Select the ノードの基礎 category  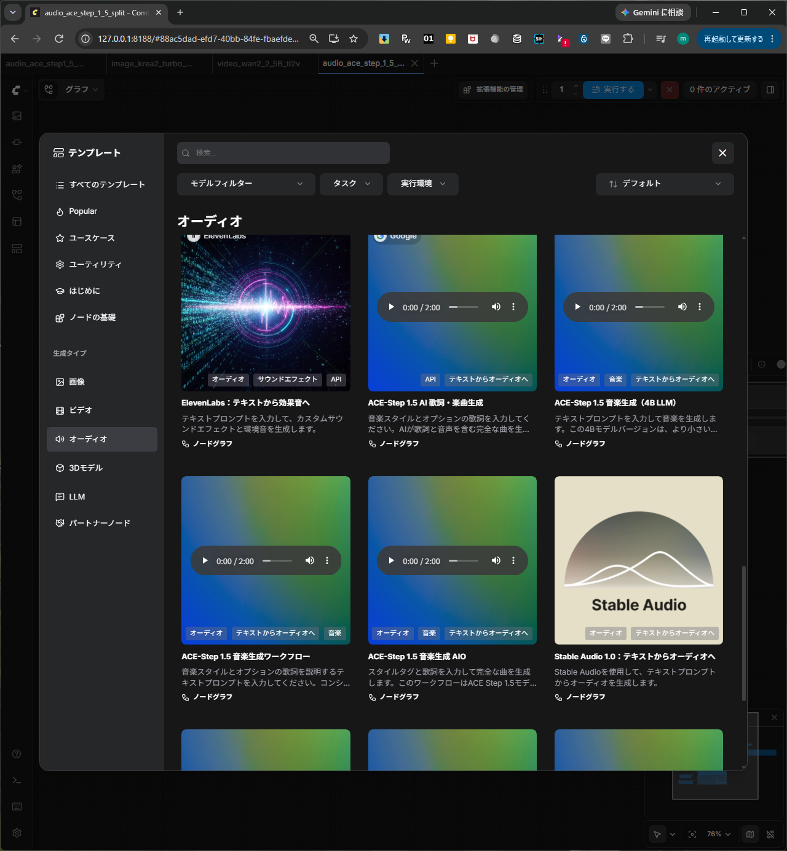102,318
